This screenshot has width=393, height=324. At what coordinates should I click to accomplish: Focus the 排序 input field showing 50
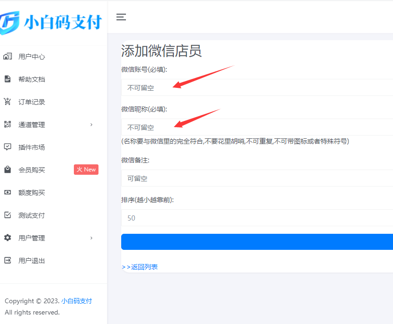[257, 218]
